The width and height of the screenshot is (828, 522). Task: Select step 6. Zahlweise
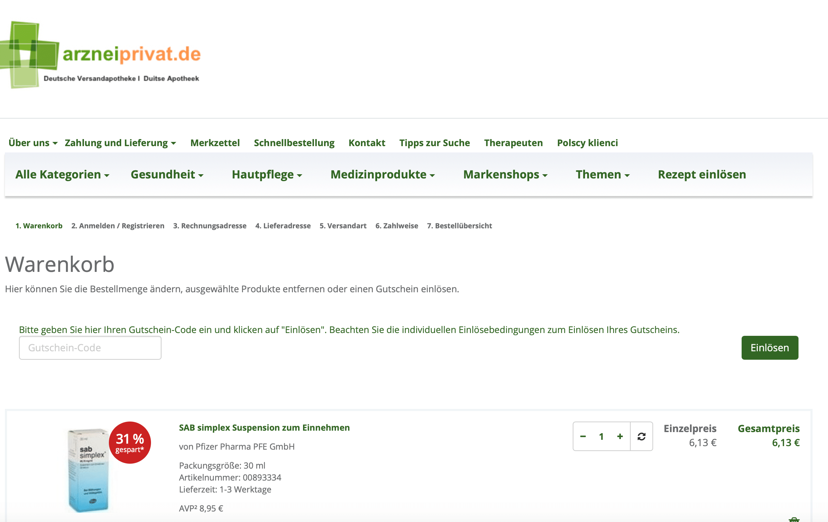pyautogui.click(x=397, y=226)
